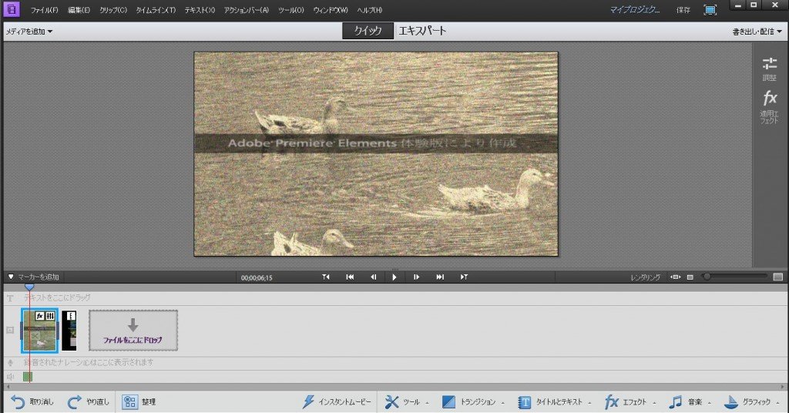Click the scissors split icon on clip
The image size is (789, 413).
(35, 336)
